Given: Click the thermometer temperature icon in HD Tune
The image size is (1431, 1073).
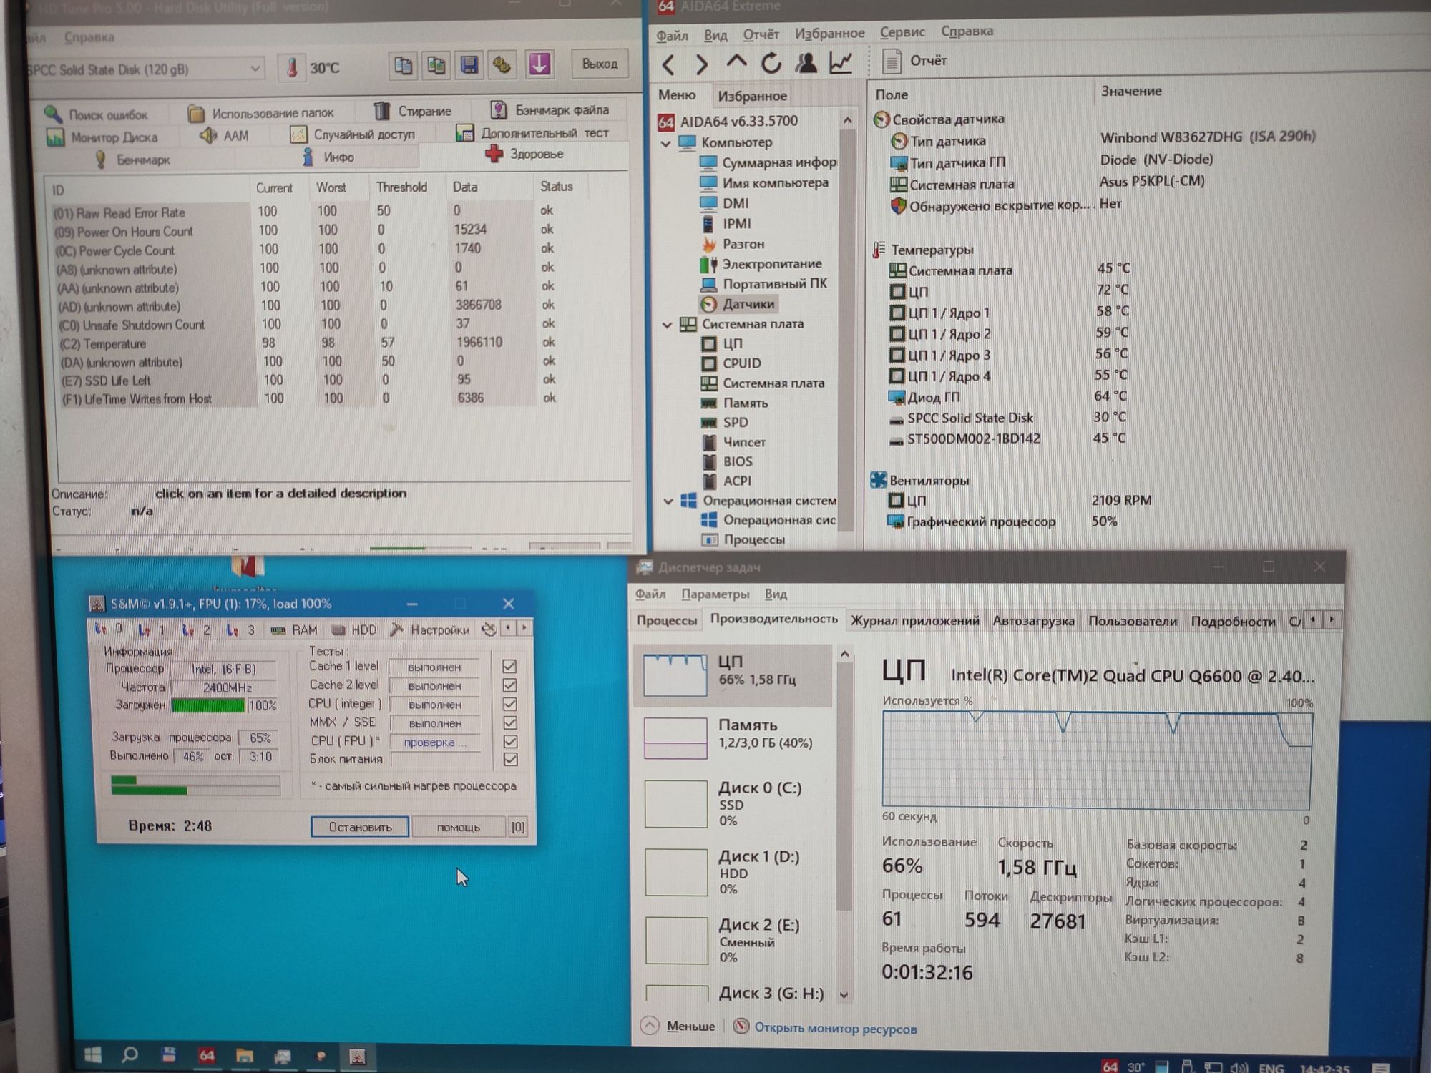Looking at the screenshot, I should (292, 68).
